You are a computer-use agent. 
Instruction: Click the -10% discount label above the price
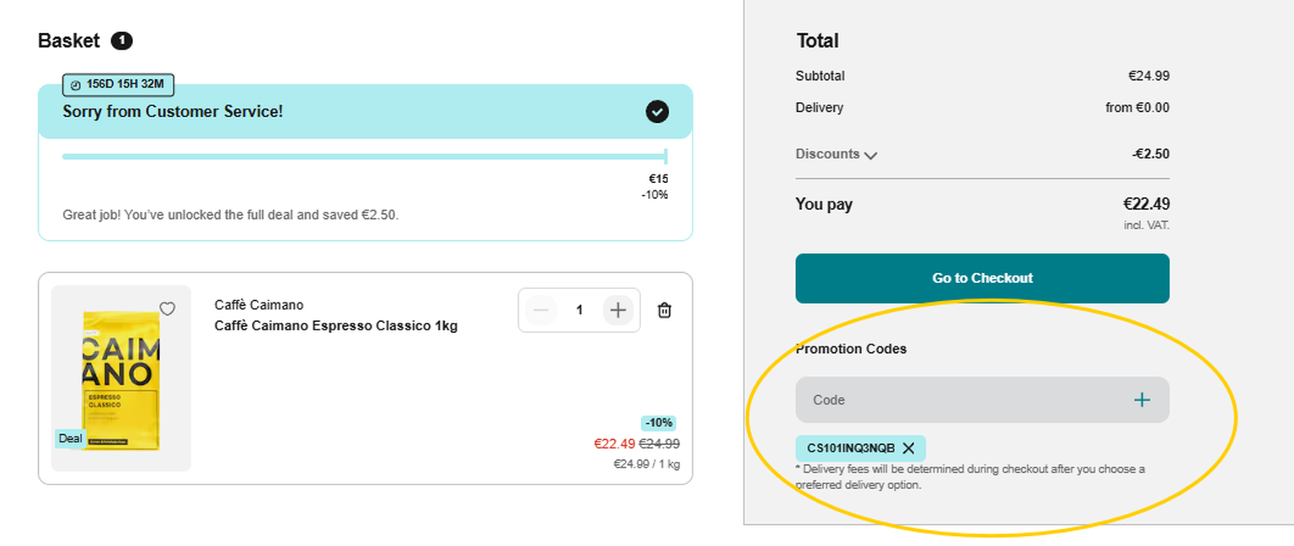click(659, 423)
